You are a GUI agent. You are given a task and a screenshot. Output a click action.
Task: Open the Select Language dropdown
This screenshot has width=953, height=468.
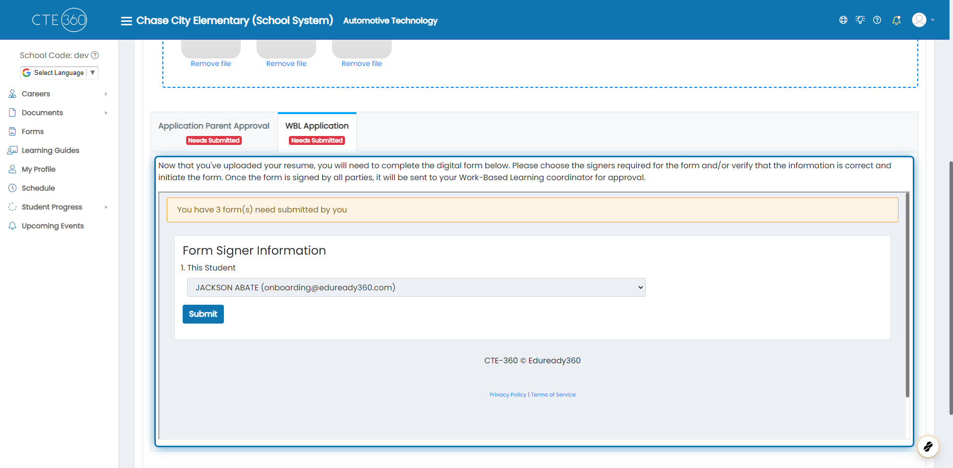[59, 72]
